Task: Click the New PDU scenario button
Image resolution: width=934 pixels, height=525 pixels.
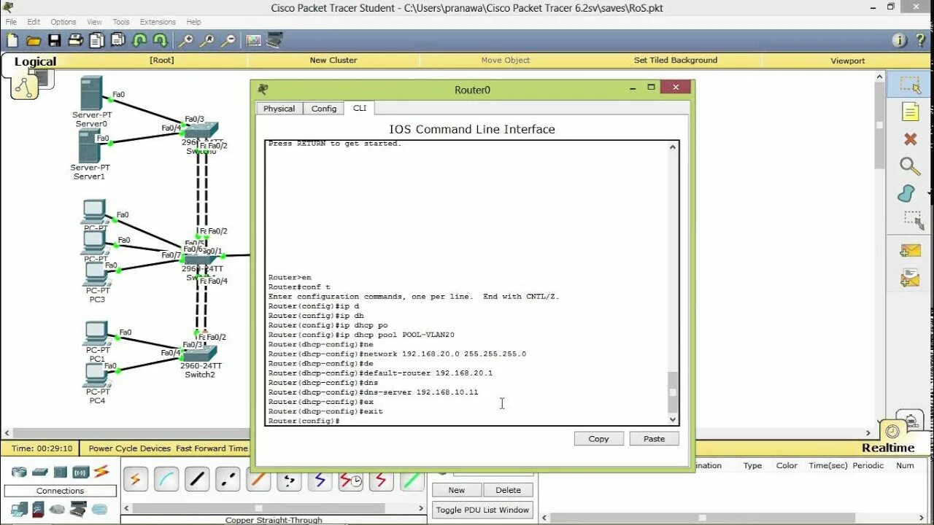Action: pos(457,490)
